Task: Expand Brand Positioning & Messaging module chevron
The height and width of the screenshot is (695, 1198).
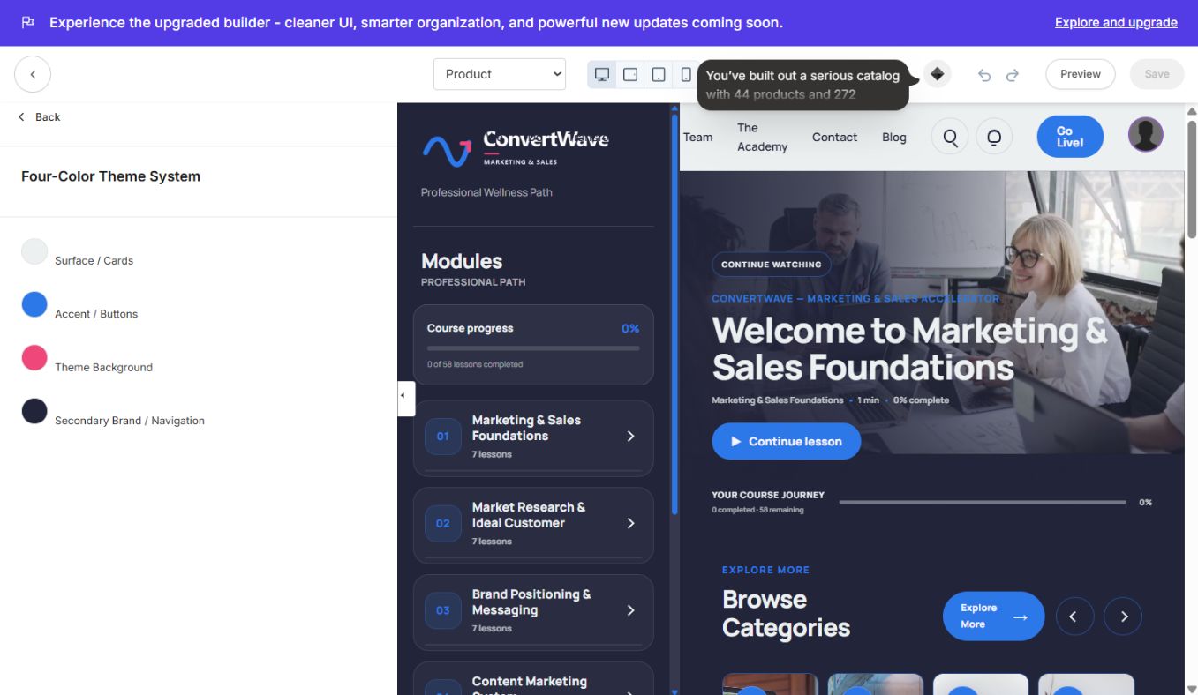Action: coord(630,610)
